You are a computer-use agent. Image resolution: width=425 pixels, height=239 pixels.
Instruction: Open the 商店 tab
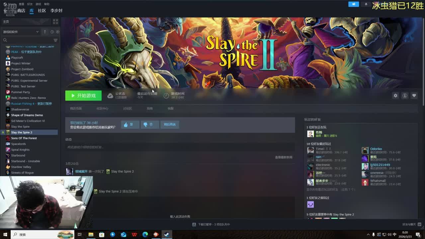coord(21,11)
